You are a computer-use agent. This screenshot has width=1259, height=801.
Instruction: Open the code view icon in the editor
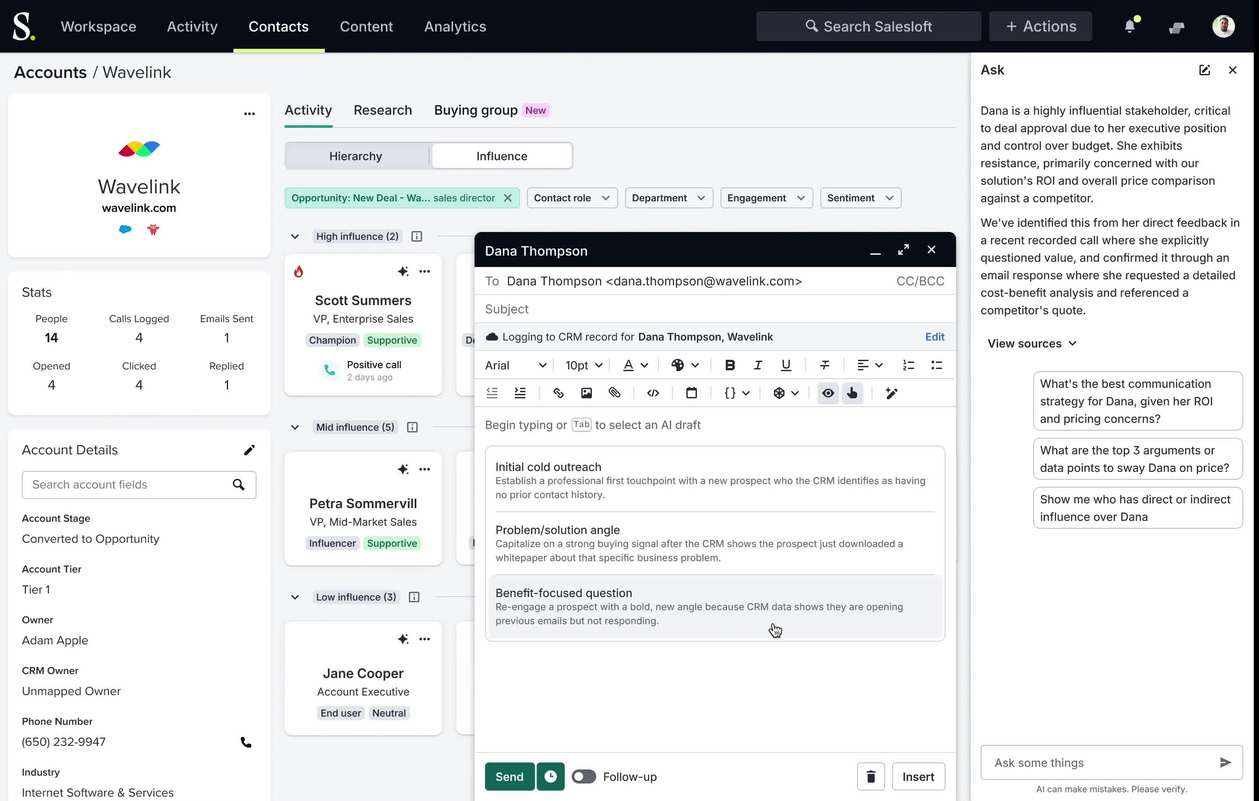653,393
